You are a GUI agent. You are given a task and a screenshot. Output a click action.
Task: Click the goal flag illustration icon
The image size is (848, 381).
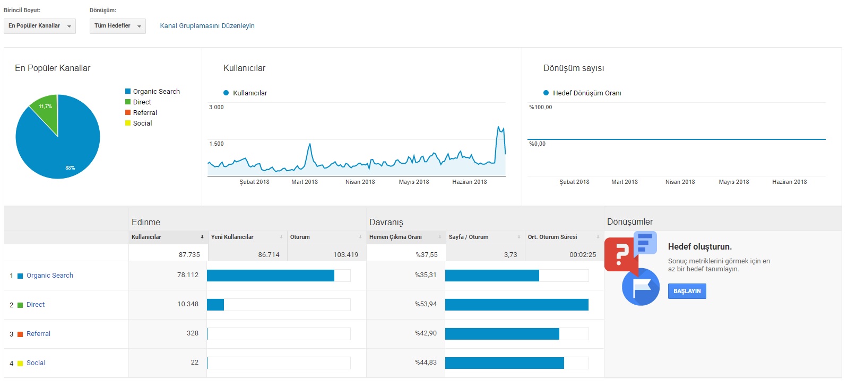tap(641, 287)
